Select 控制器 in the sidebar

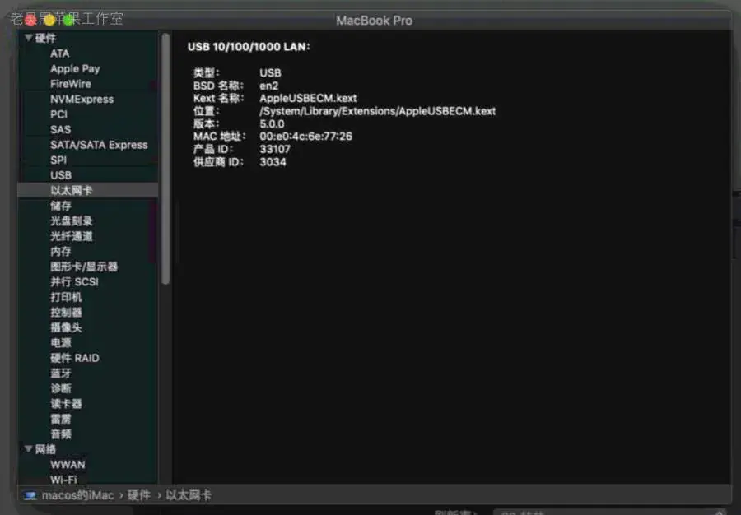[x=66, y=313]
